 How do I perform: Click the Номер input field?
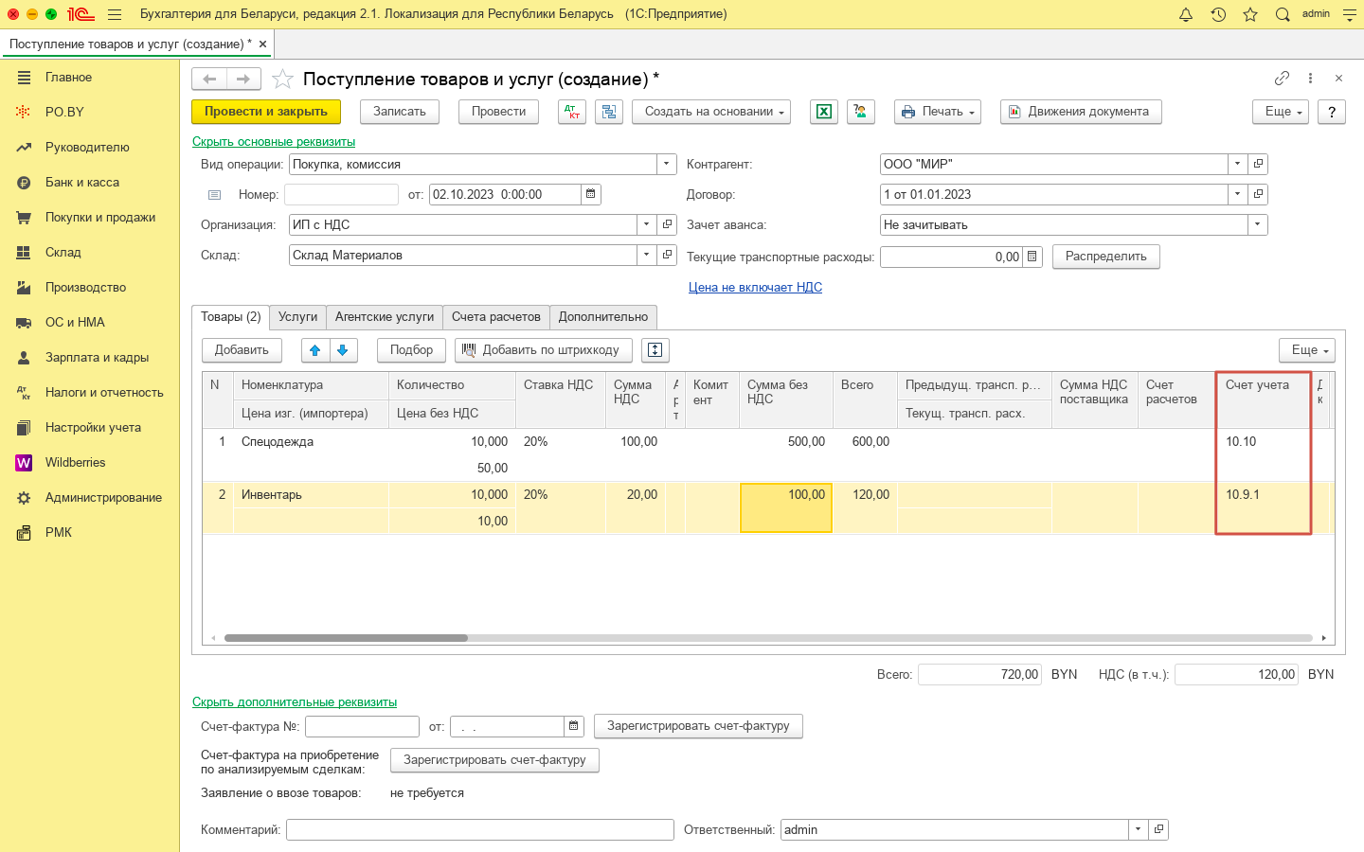[x=341, y=194]
